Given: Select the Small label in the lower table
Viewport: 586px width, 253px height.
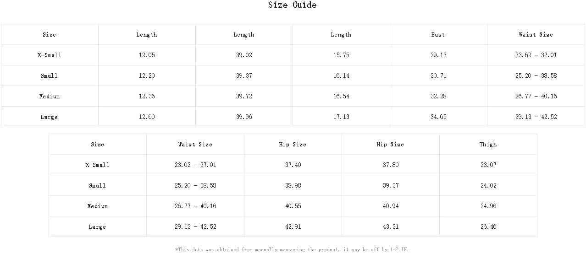Looking at the screenshot, I should (97, 185).
